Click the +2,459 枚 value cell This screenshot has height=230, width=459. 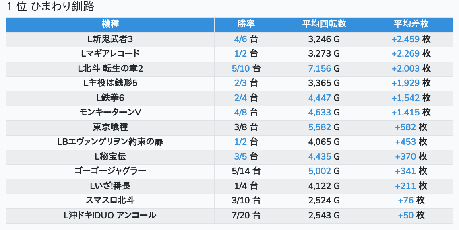coord(411,39)
